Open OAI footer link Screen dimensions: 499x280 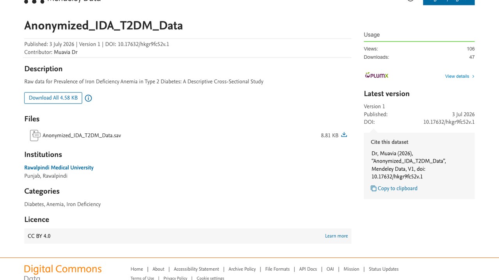click(x=330, y=269)
